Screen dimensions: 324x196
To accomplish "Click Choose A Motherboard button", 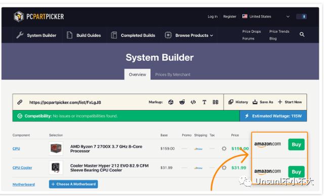I will pyautogui.click(x=73, y=184).
